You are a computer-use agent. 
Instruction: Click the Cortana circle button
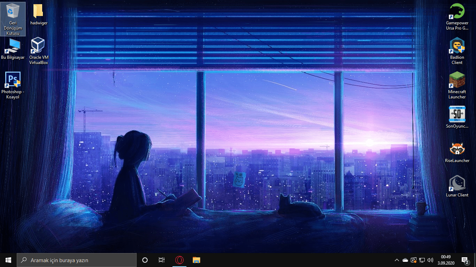[145, 260]
